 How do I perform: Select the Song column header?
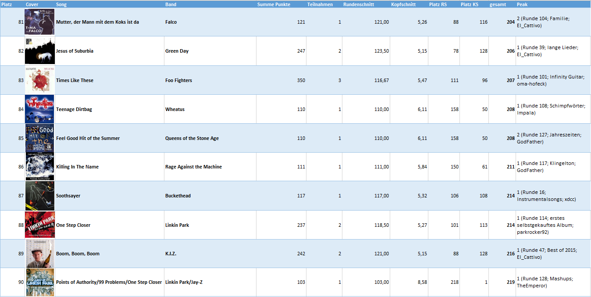click(x=61, y=4)
